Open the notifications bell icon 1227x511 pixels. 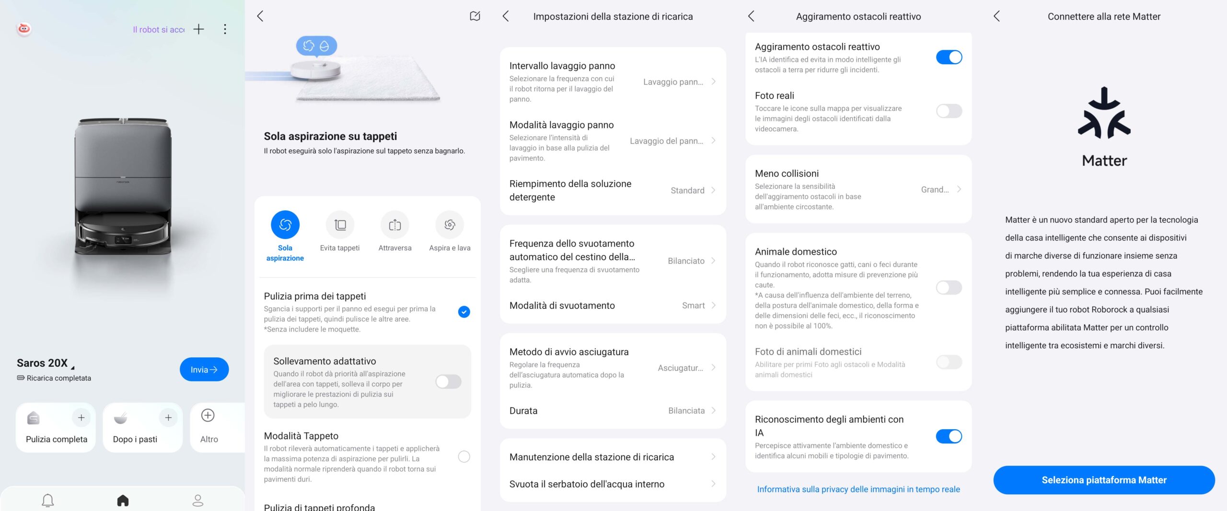[x=47, y=500]
